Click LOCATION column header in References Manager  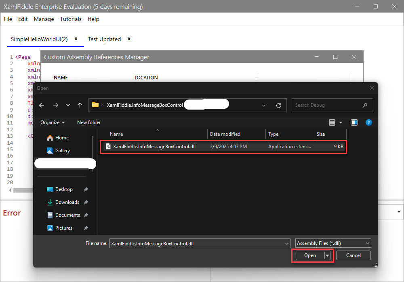point(146,78)
